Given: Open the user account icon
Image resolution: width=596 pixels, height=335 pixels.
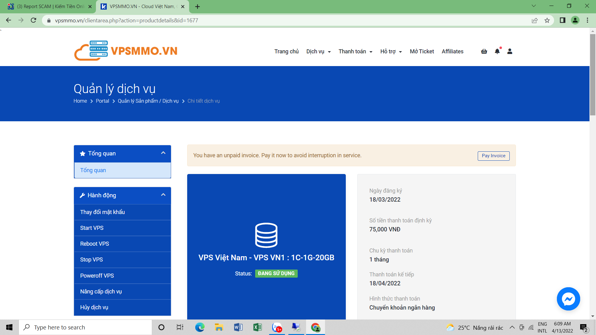Looking at the screenshot, I should point(510,51).
